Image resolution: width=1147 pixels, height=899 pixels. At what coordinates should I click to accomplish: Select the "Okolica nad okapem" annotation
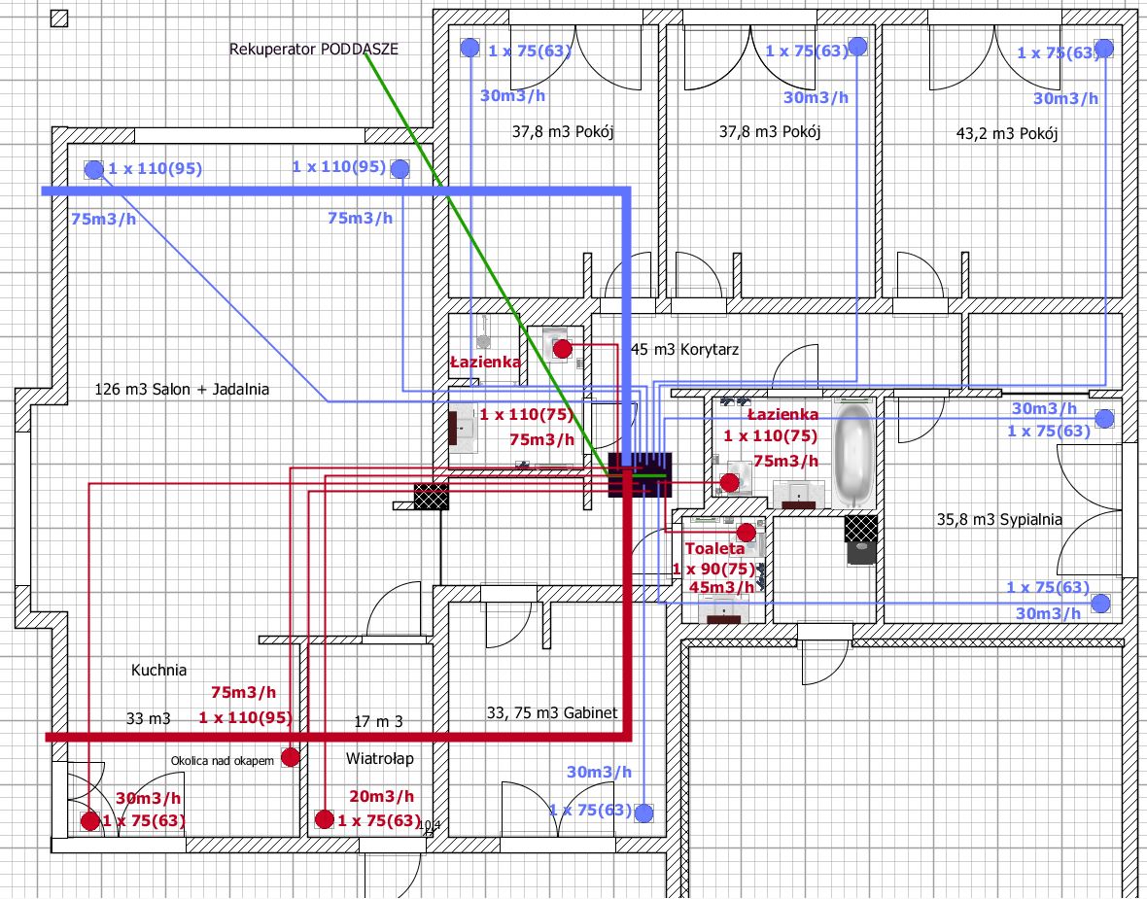point(222,761)
